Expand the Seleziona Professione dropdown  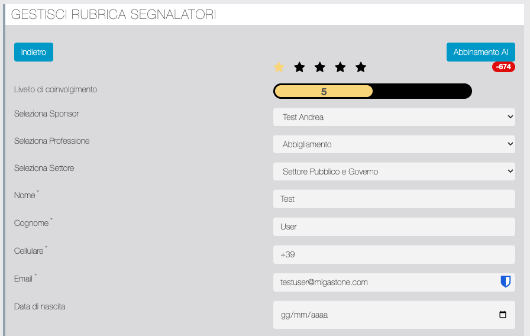point(394,144)
